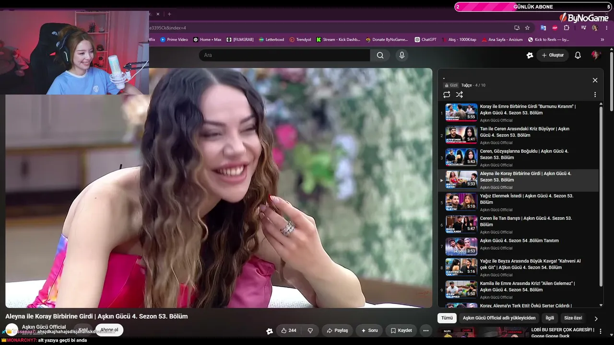Select the Size özel filter chip
The width and height of the screenshot is (614, 345).
point(573,318)
